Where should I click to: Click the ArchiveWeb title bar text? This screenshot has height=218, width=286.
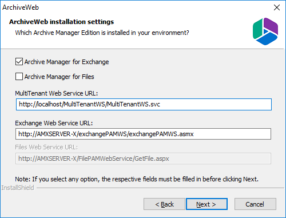tap(21, 7)
